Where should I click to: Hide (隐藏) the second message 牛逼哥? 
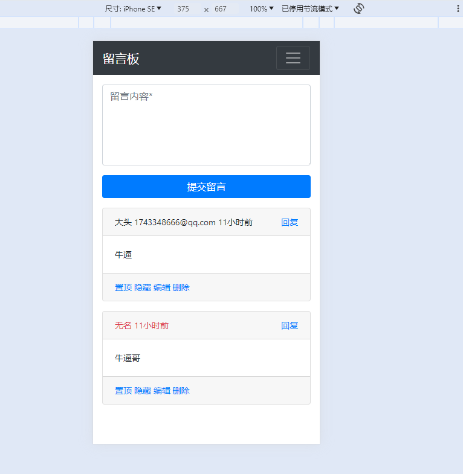pyautogui.click(x=143, y=391)
